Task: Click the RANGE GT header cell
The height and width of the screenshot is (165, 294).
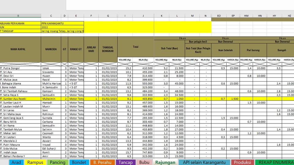Action: tap(76, 50)
